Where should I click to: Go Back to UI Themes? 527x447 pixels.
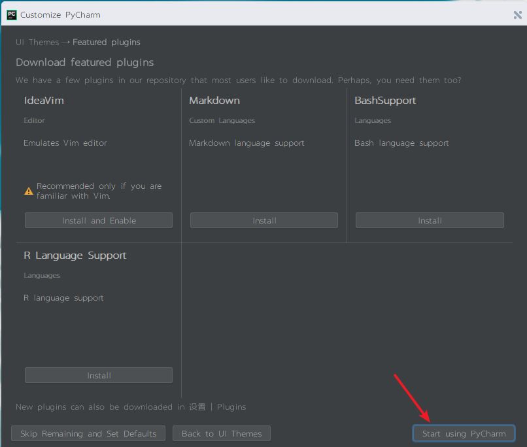(222, 434)
